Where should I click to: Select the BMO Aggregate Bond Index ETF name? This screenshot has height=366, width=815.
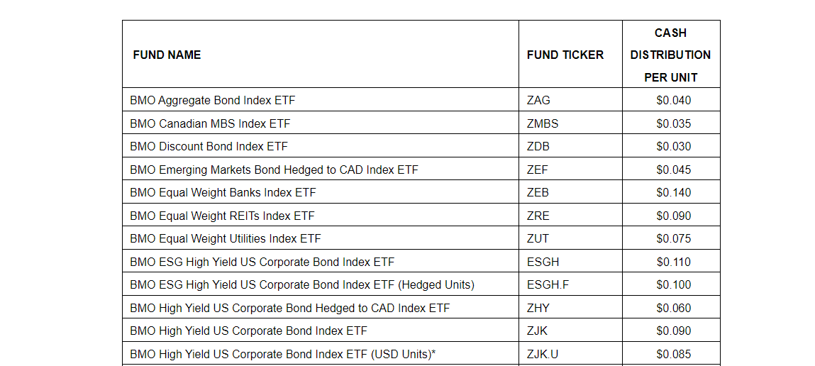coord(212,100)
